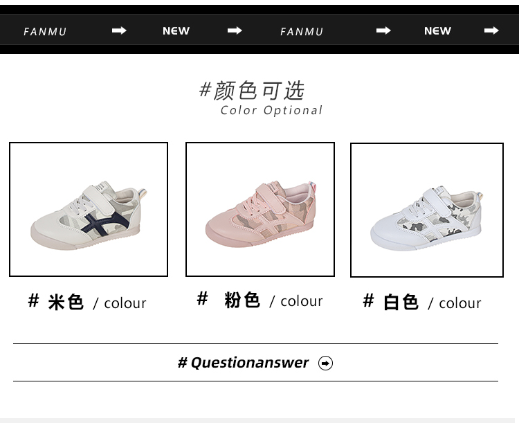Screen dimensions: 519x423
Task: Click the arrow after the first FANMU
Action: tap(119, 30)
